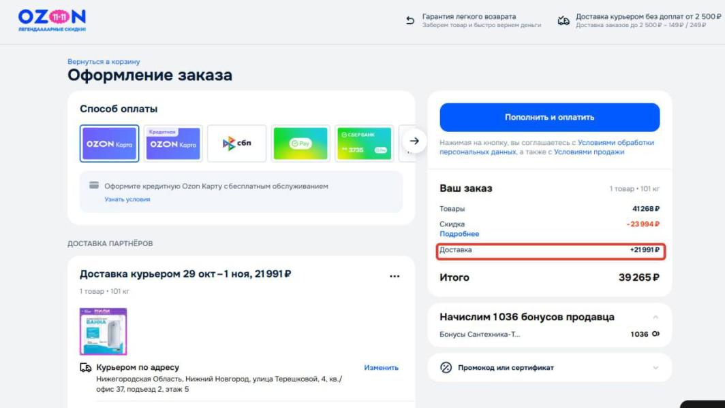Image resolution: width=725 pixels, height=408 pixels.
Task: Open delivery options three-dot menu
Action: click(395, 276)
